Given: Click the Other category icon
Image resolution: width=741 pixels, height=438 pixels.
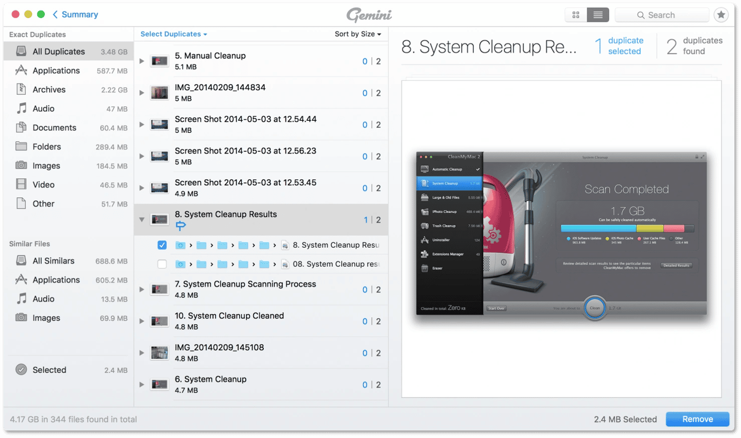Looking at the screenshot, I should 21,203.
